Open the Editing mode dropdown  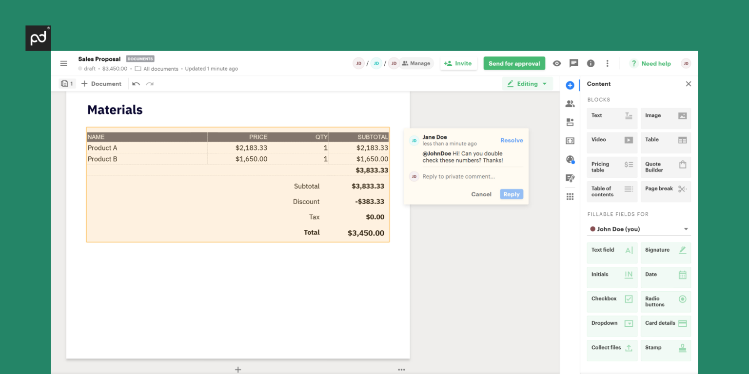527,83
